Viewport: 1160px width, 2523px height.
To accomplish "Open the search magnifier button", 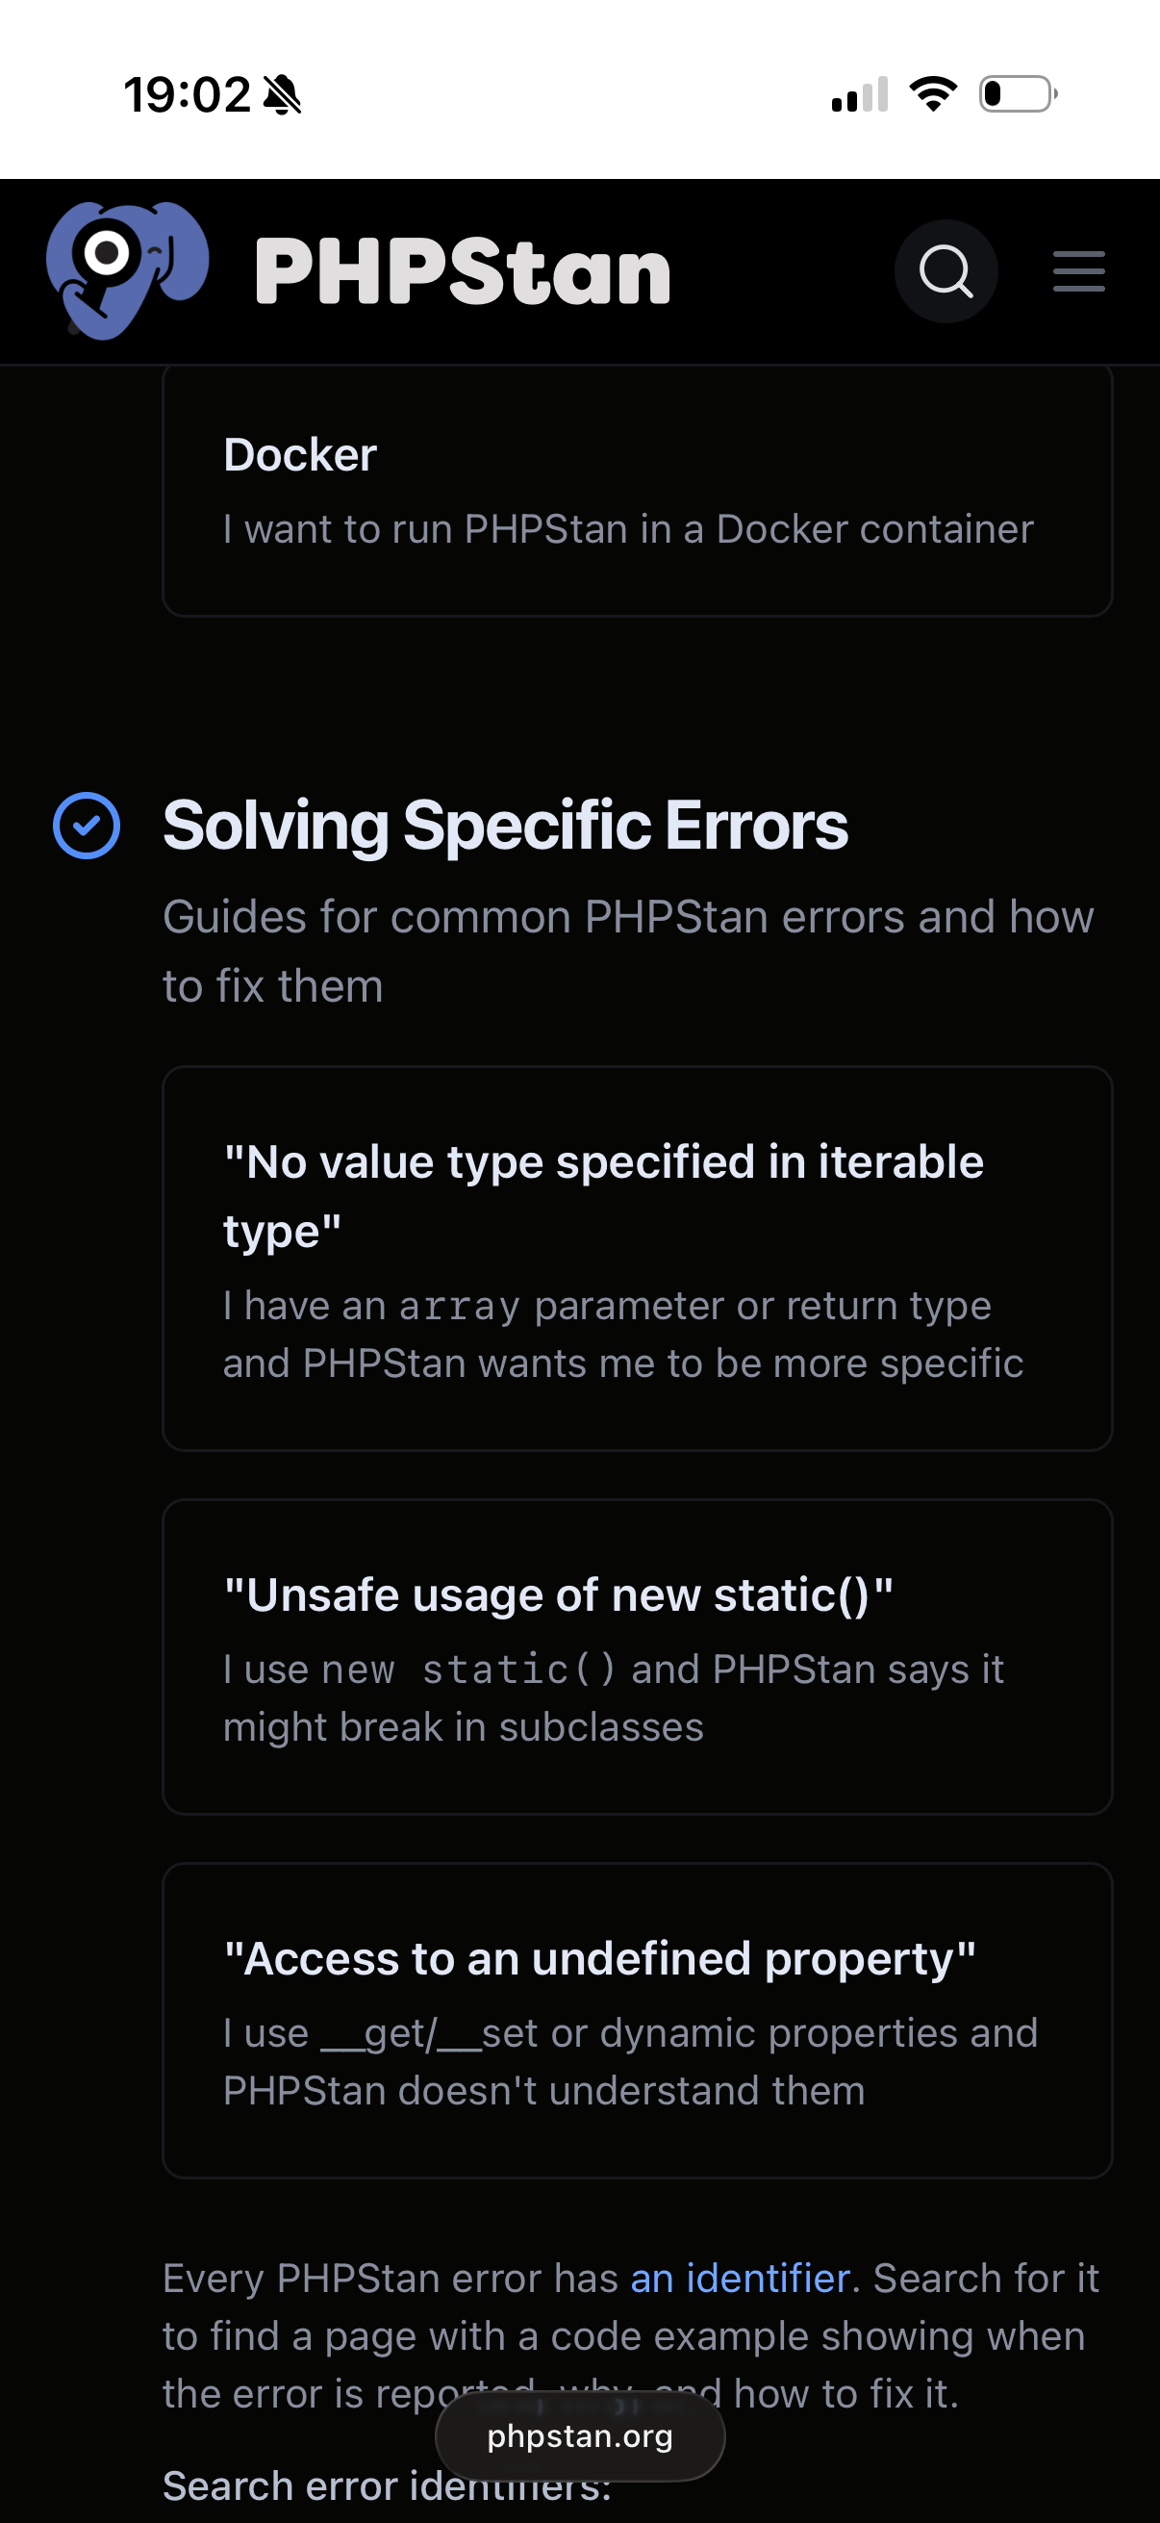I will [946, 271].
